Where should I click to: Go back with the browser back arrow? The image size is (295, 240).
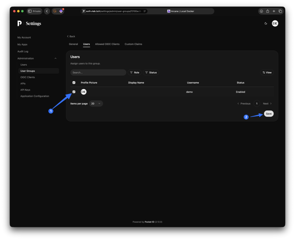pos(47,11)
